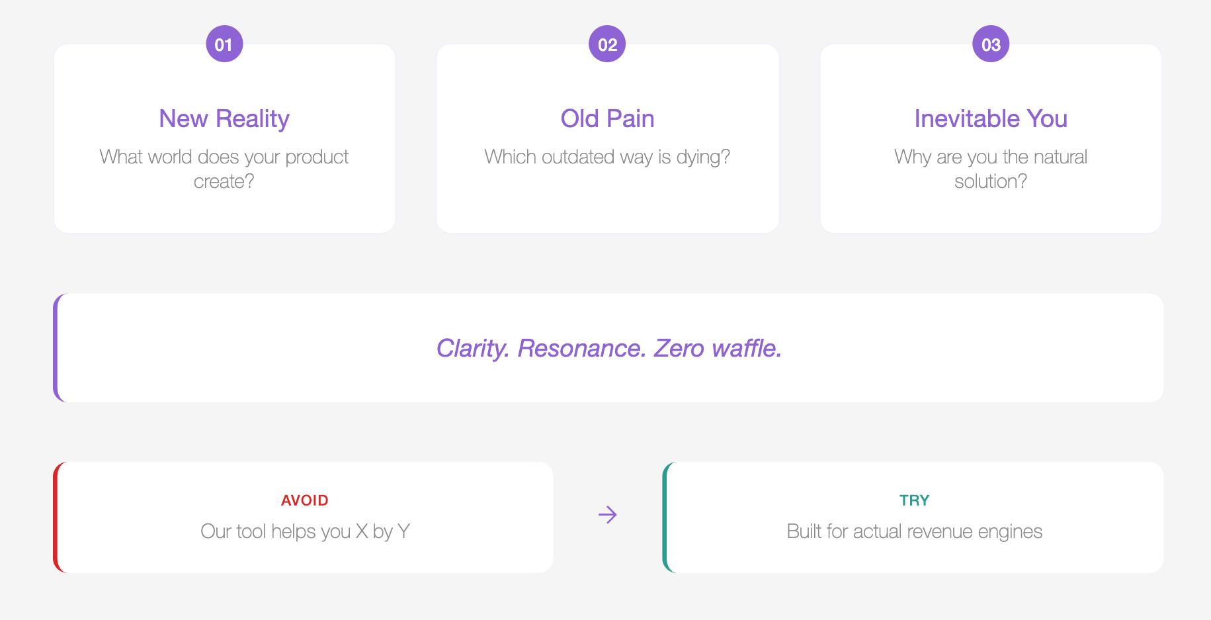
Task: Click the 01 step number badge
Action: (224, 44)
